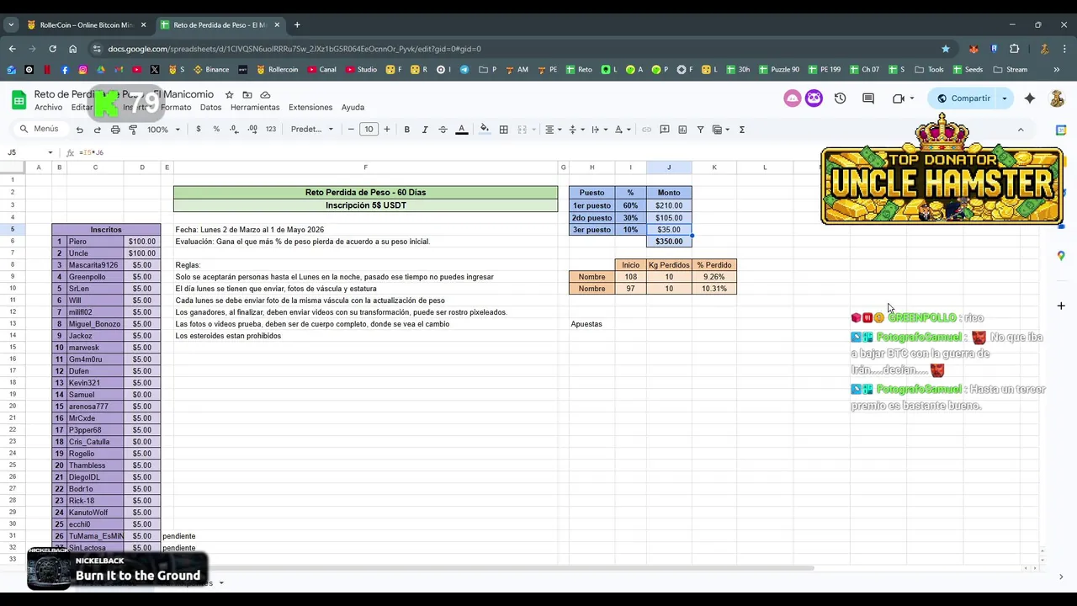The width and height of the screenshot is (1077, 606).
Task: Open the Archivo menu
Action: pyautogui.click(x=48, y=108)
